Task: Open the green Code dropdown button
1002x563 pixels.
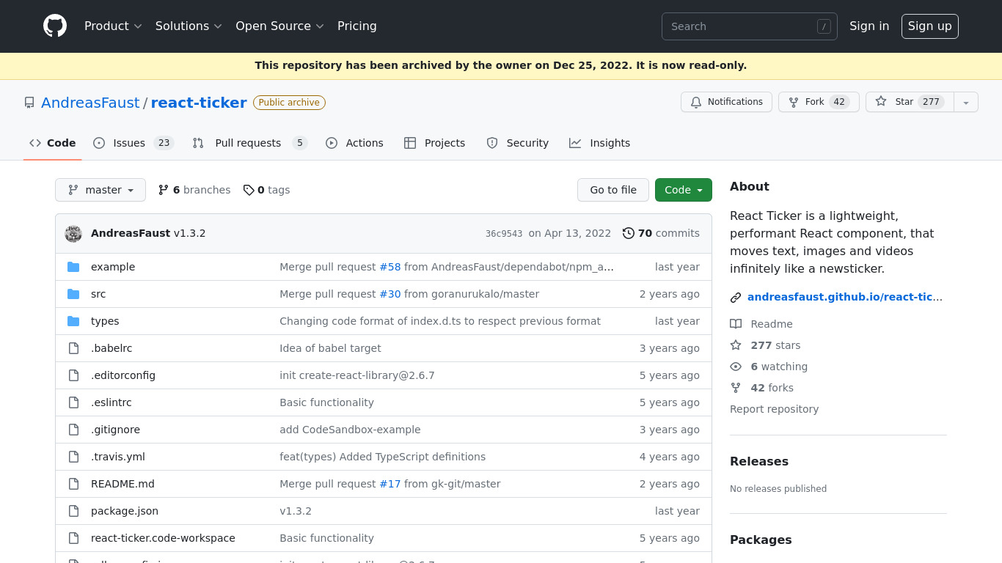Action: pos(684,190)
